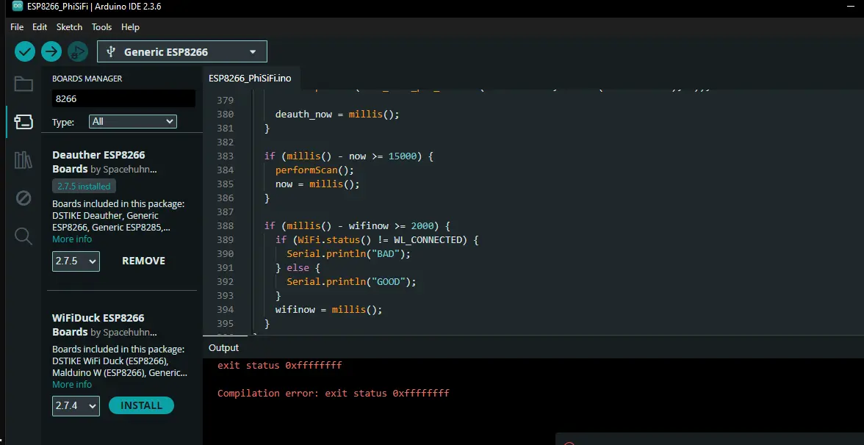Open the Search sidebar magnifier icon
864x445 pixels.
(24, 236)
